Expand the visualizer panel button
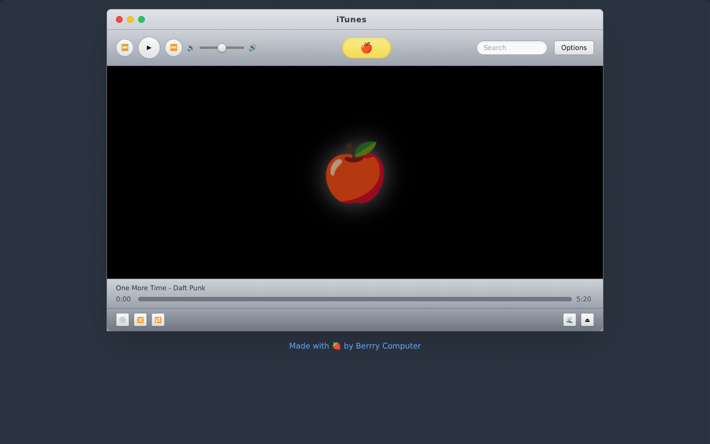The width and height of the screenshot is (710, 444). click(x=570, y=320)
